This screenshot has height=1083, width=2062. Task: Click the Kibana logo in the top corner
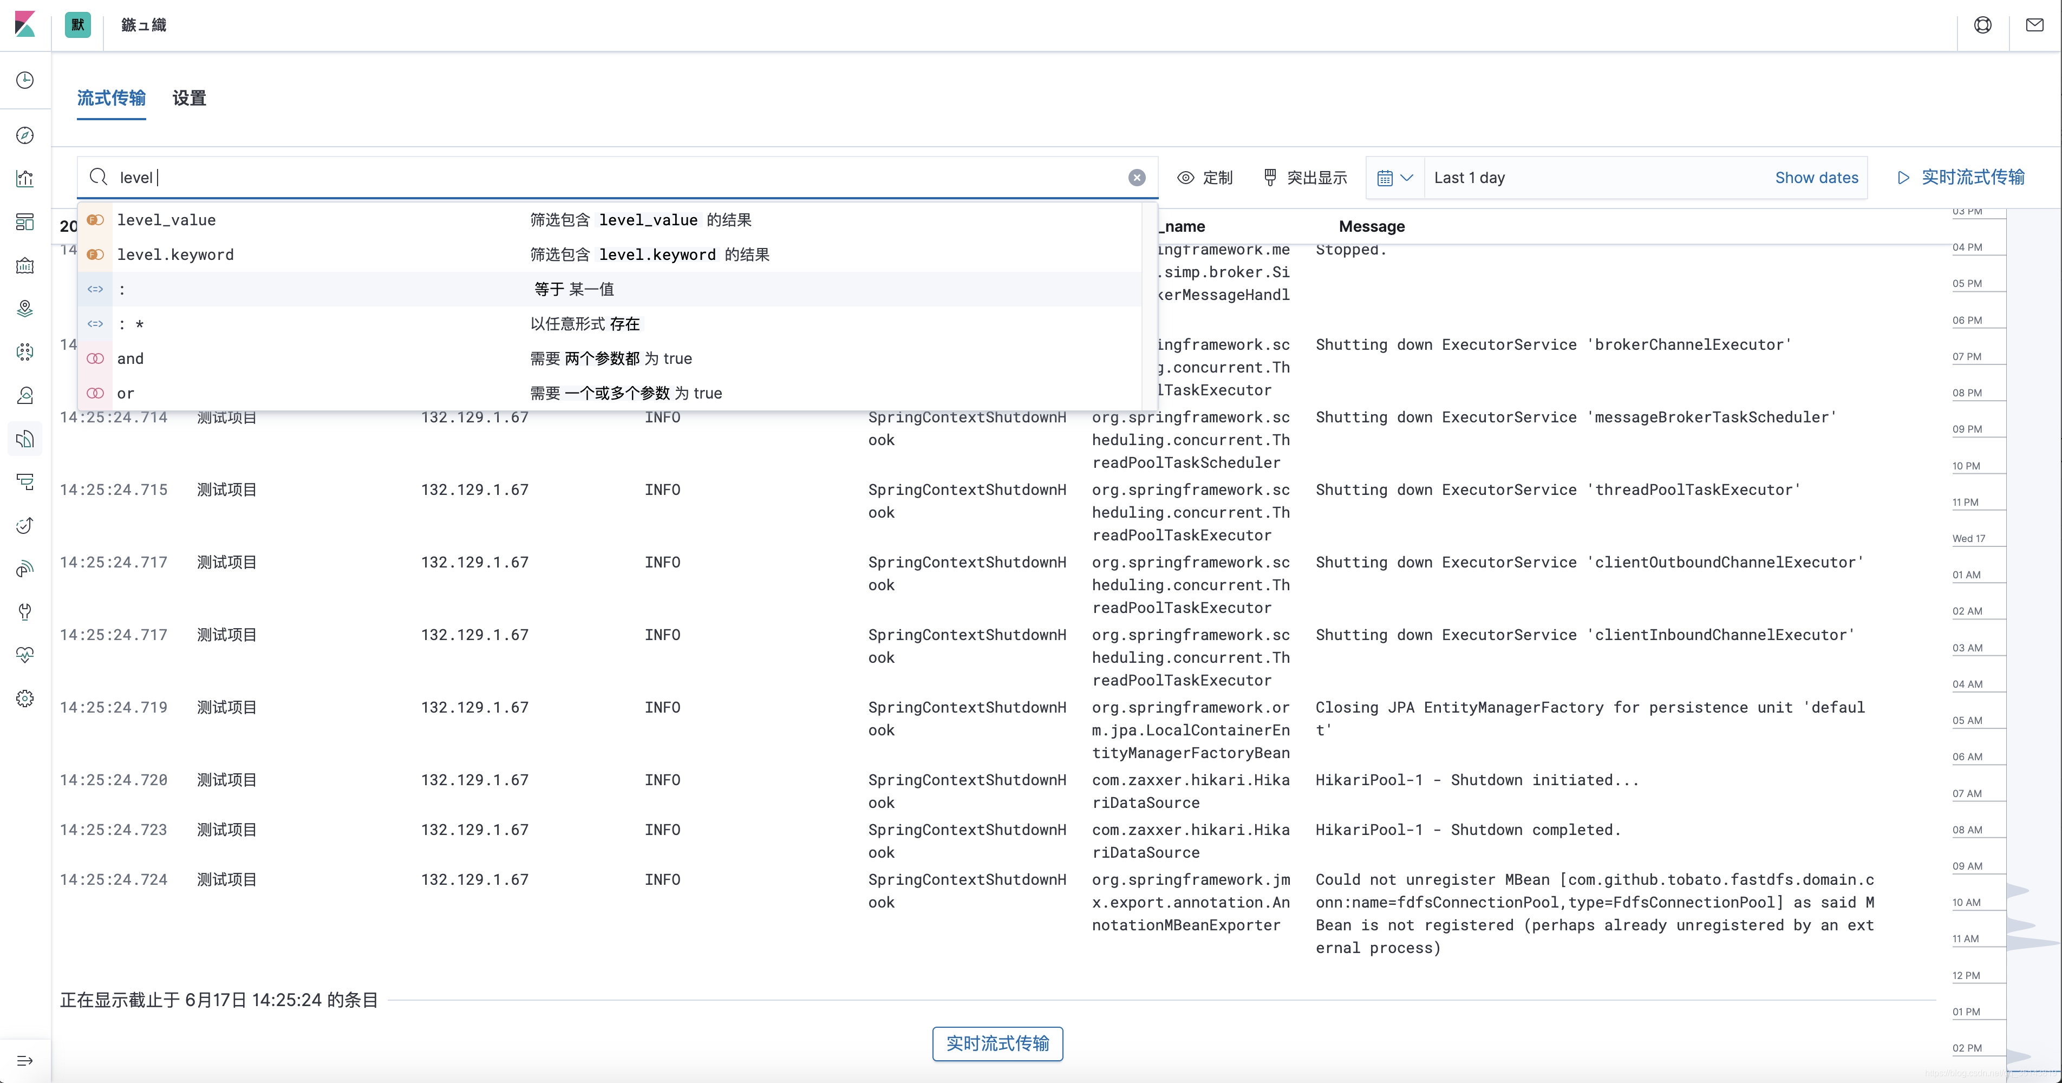coord(25,25)
